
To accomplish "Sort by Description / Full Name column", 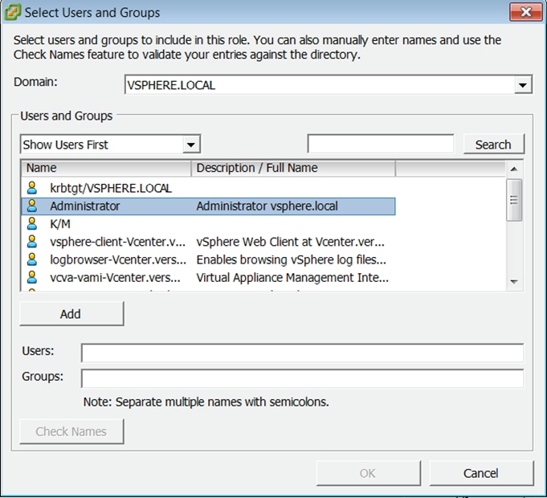I will (294, 168).
